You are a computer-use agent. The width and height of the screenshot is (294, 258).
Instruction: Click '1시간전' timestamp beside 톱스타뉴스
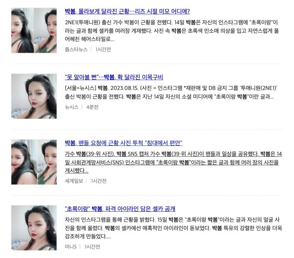point(103,49)
